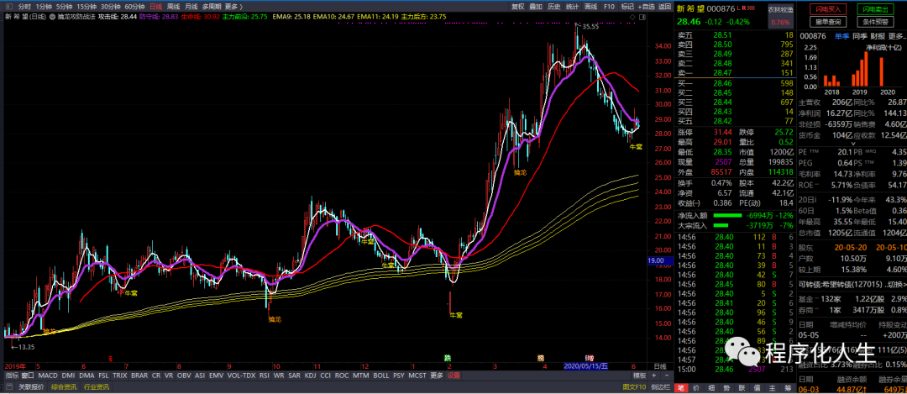Open 统计 statistics function
This screenshot has height=394, width=907.
point(572,7)
